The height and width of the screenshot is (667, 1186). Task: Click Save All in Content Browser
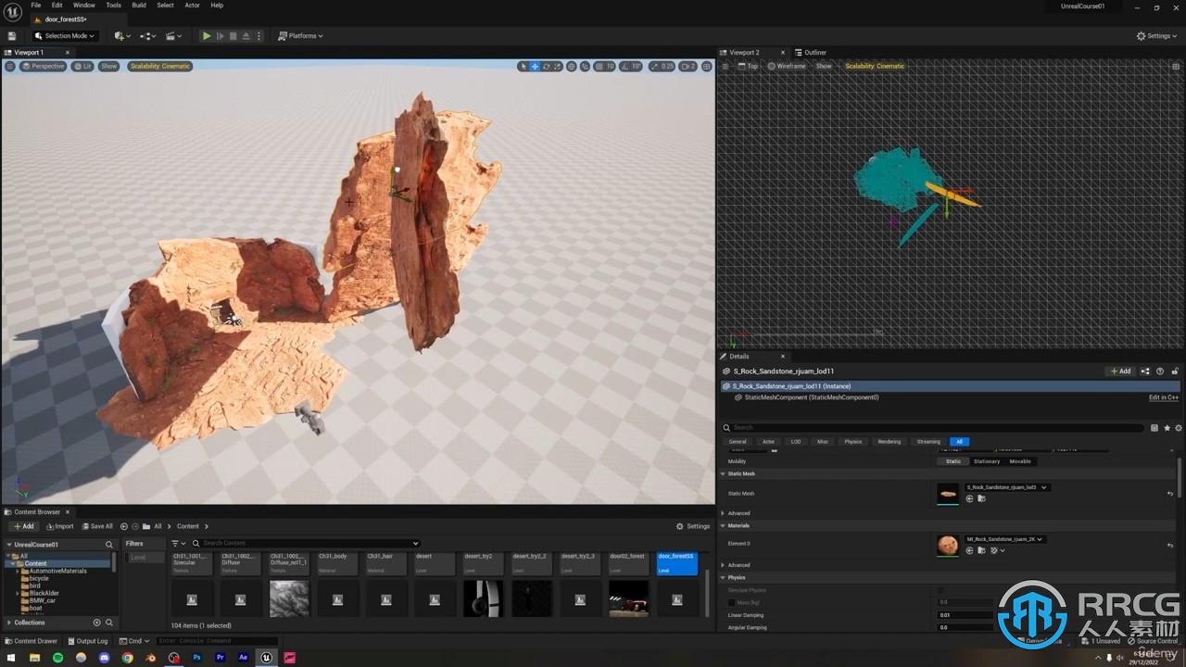click(x=97, y=526)
